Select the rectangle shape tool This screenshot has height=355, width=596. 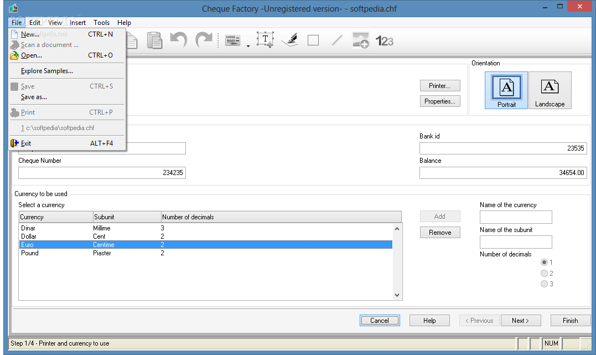(x=313, y=40)
